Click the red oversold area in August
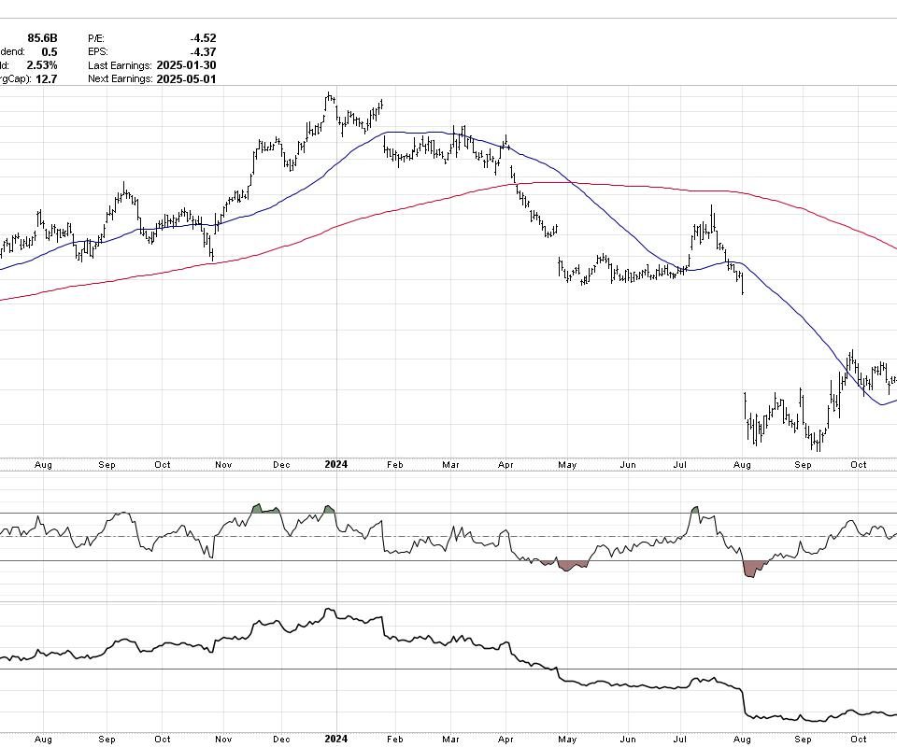Viewport: 897px width, 747px height. [x=749, y=568]
